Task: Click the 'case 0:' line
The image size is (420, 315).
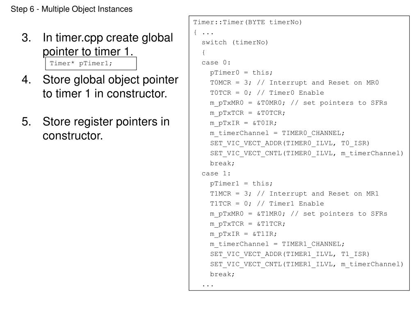Action: (x=216, y=62)
